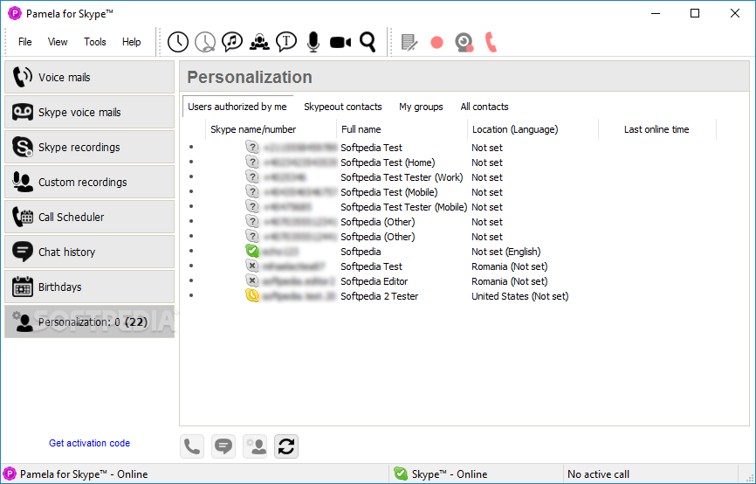
Task: Click the phone call button below contact list
Action: [192, 446]
